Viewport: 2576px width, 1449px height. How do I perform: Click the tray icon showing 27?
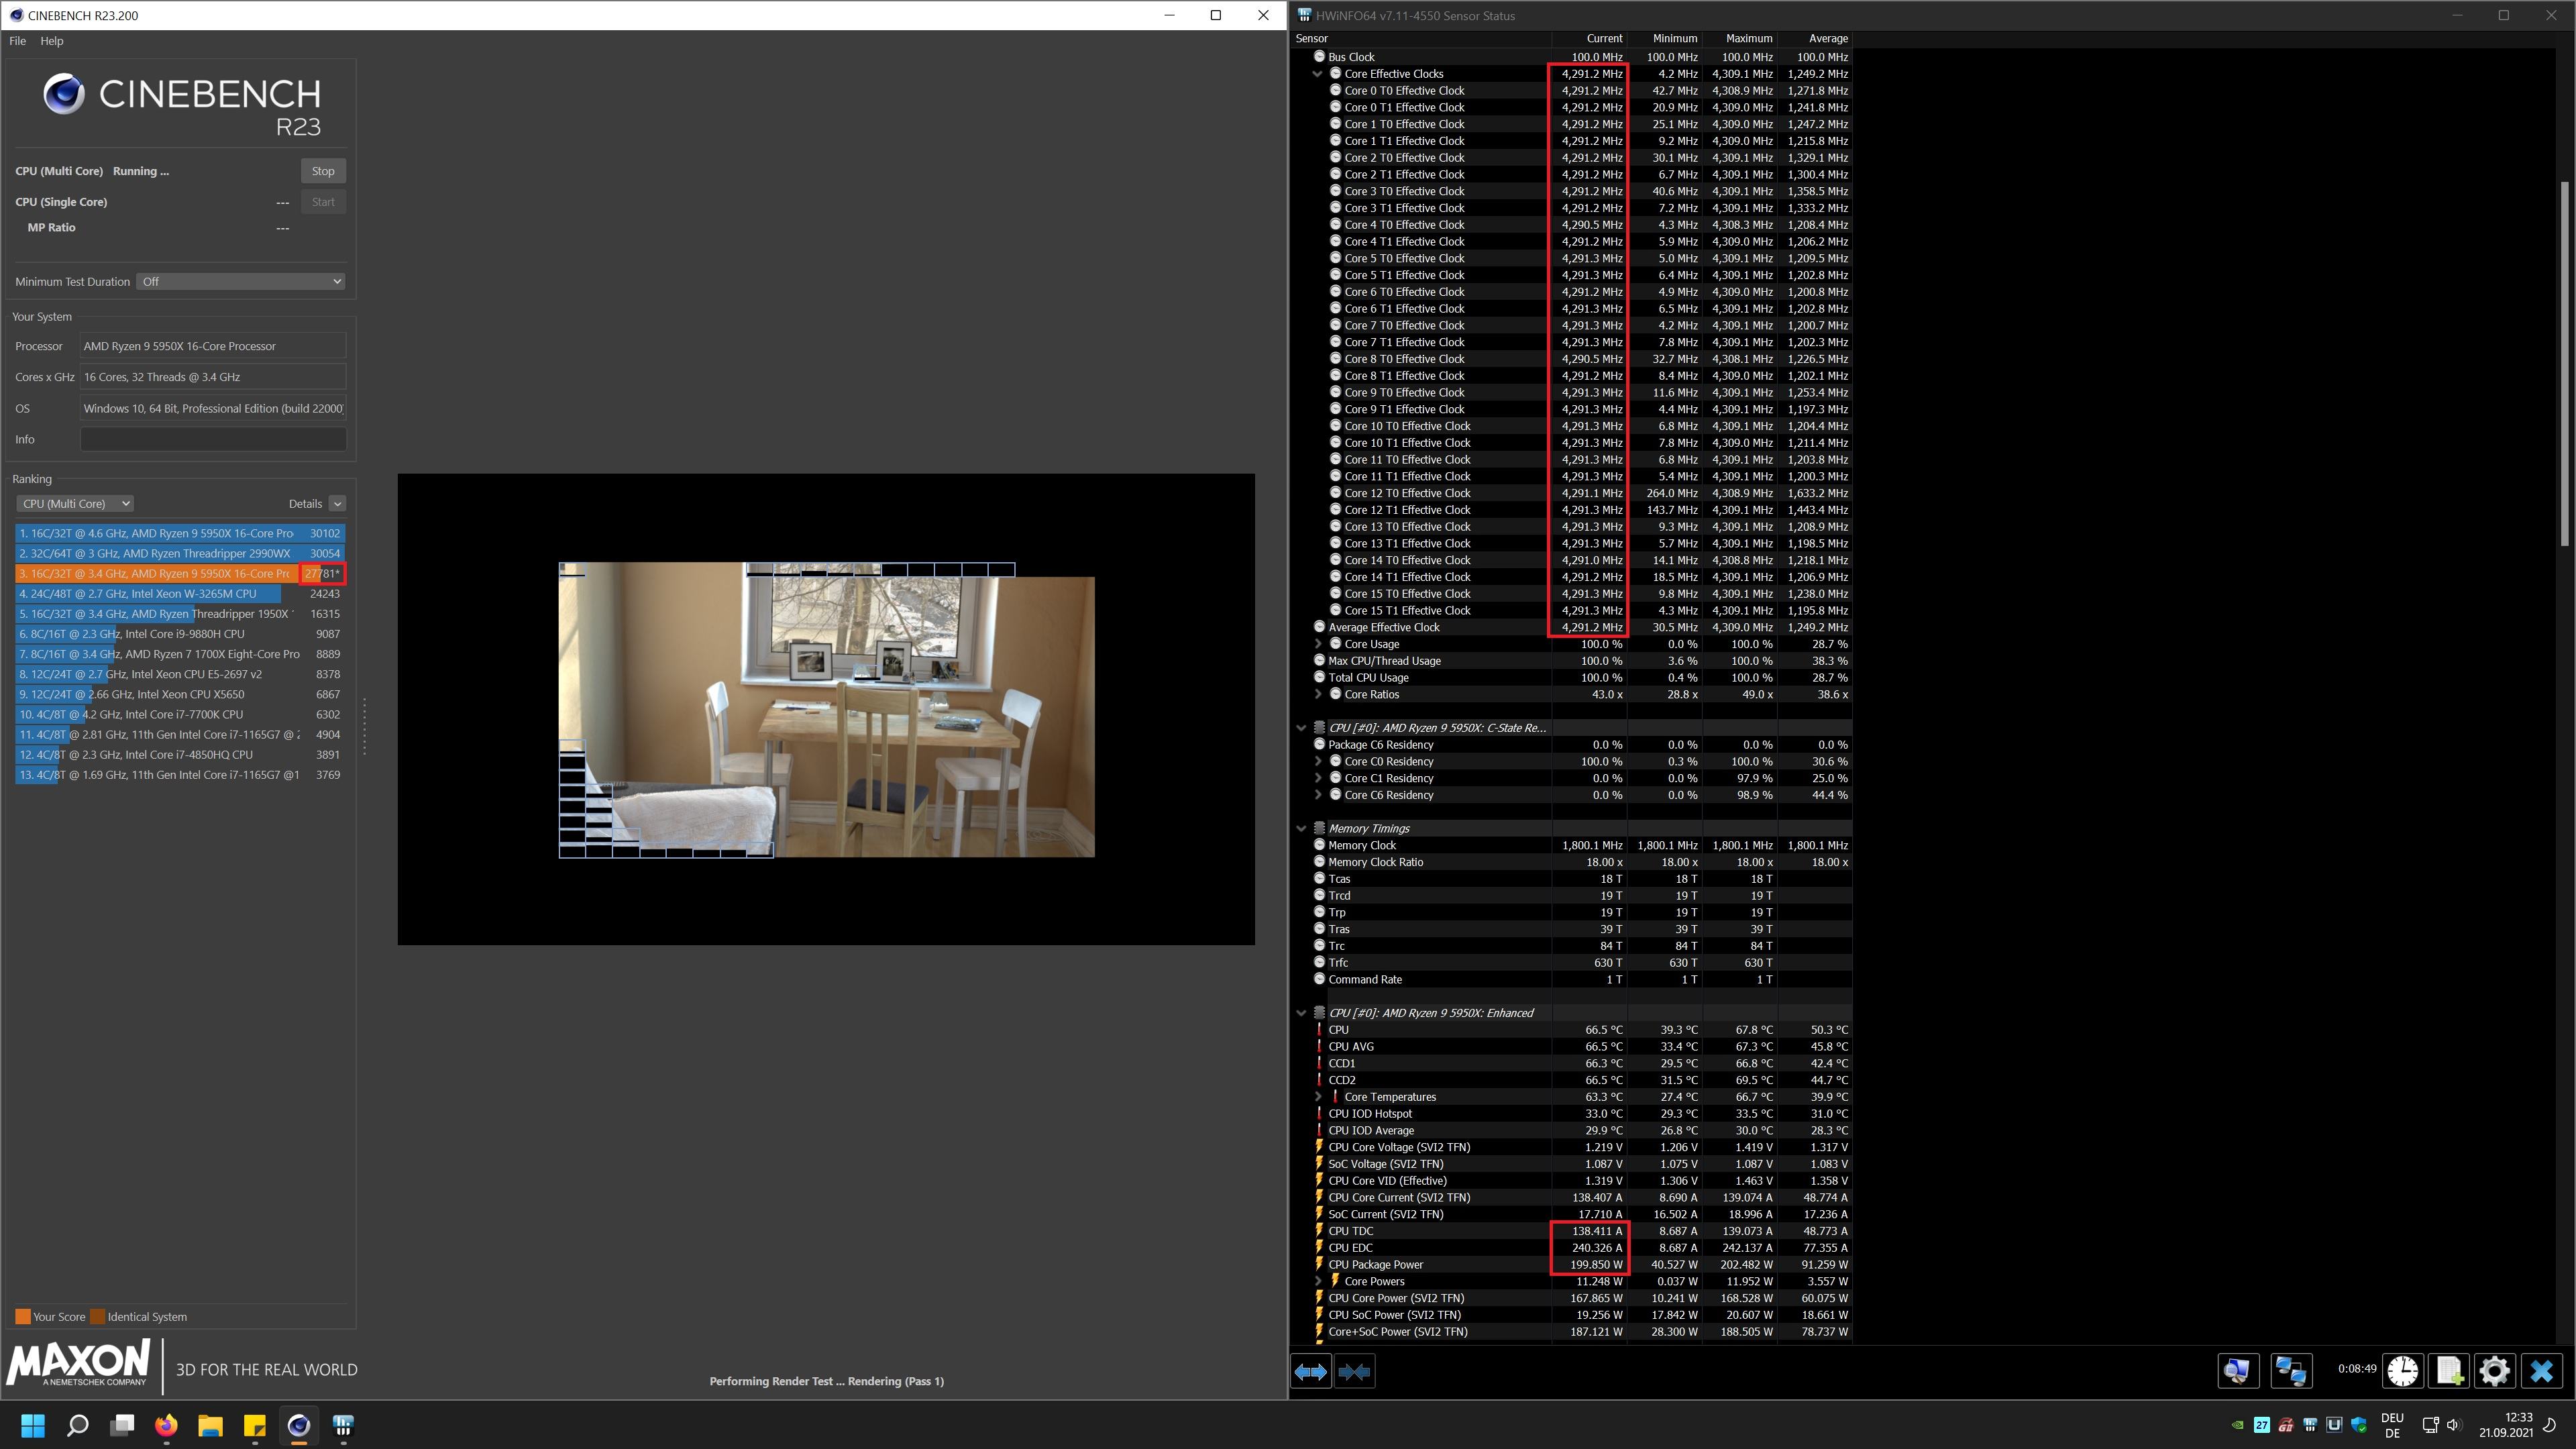coord(2261,1425)
